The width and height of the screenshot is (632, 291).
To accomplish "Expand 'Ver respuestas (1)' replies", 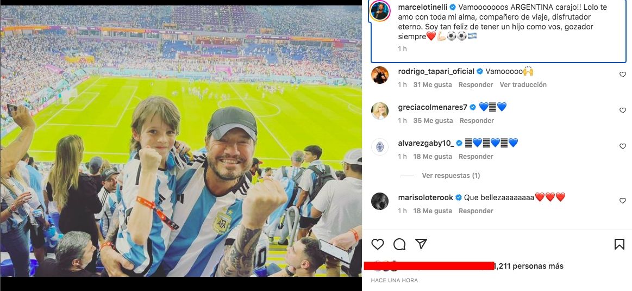I will click(450, 176).
